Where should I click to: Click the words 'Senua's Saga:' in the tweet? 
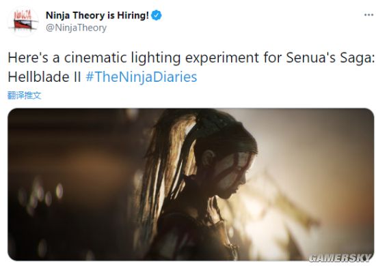(x=330, y=58)
